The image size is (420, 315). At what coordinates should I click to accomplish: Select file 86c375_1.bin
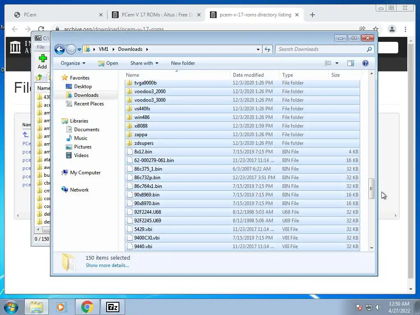tap(242, 169)
